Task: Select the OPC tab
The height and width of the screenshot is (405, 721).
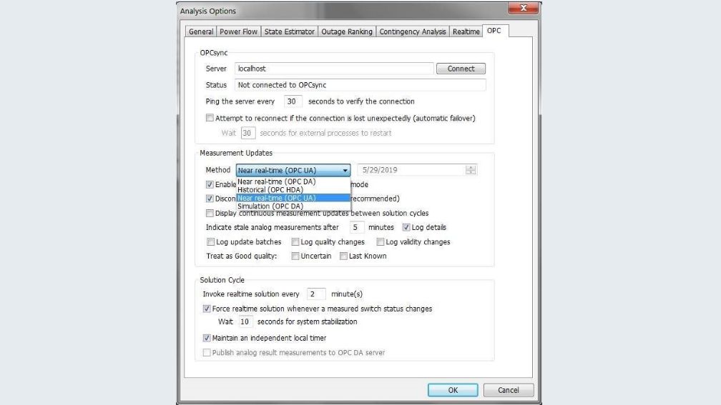Action: [494, 31]
